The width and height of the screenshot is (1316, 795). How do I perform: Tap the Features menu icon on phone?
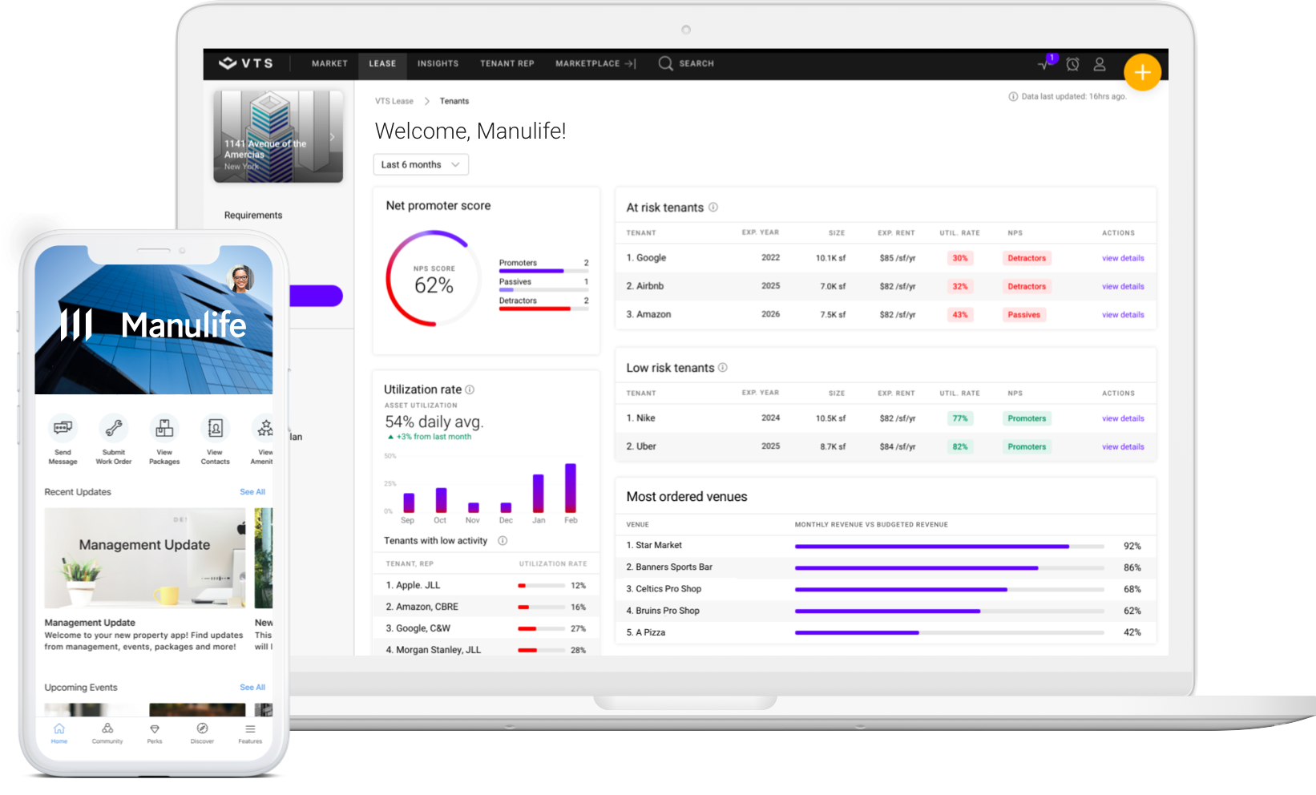[x=250, y=728]
